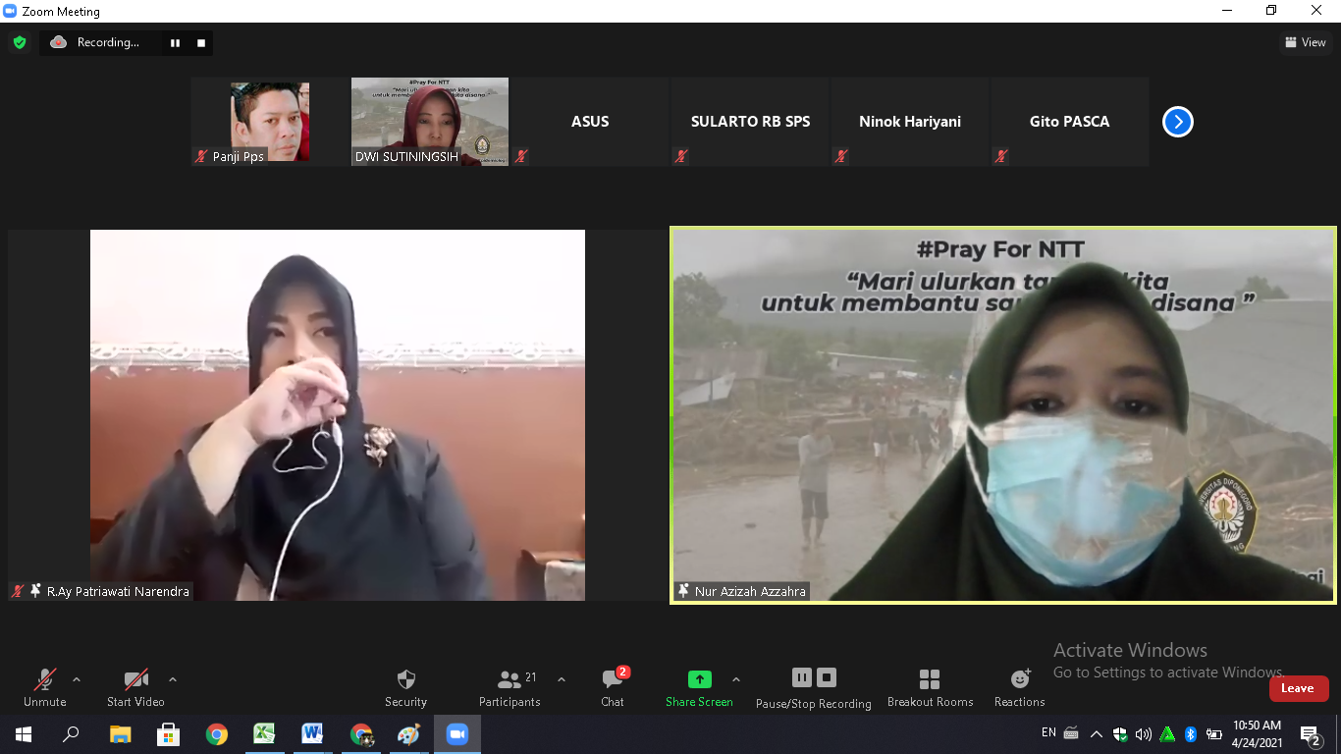Open Reactions menu
This screenshot has height=754, width=1341.
[1019, 687]
